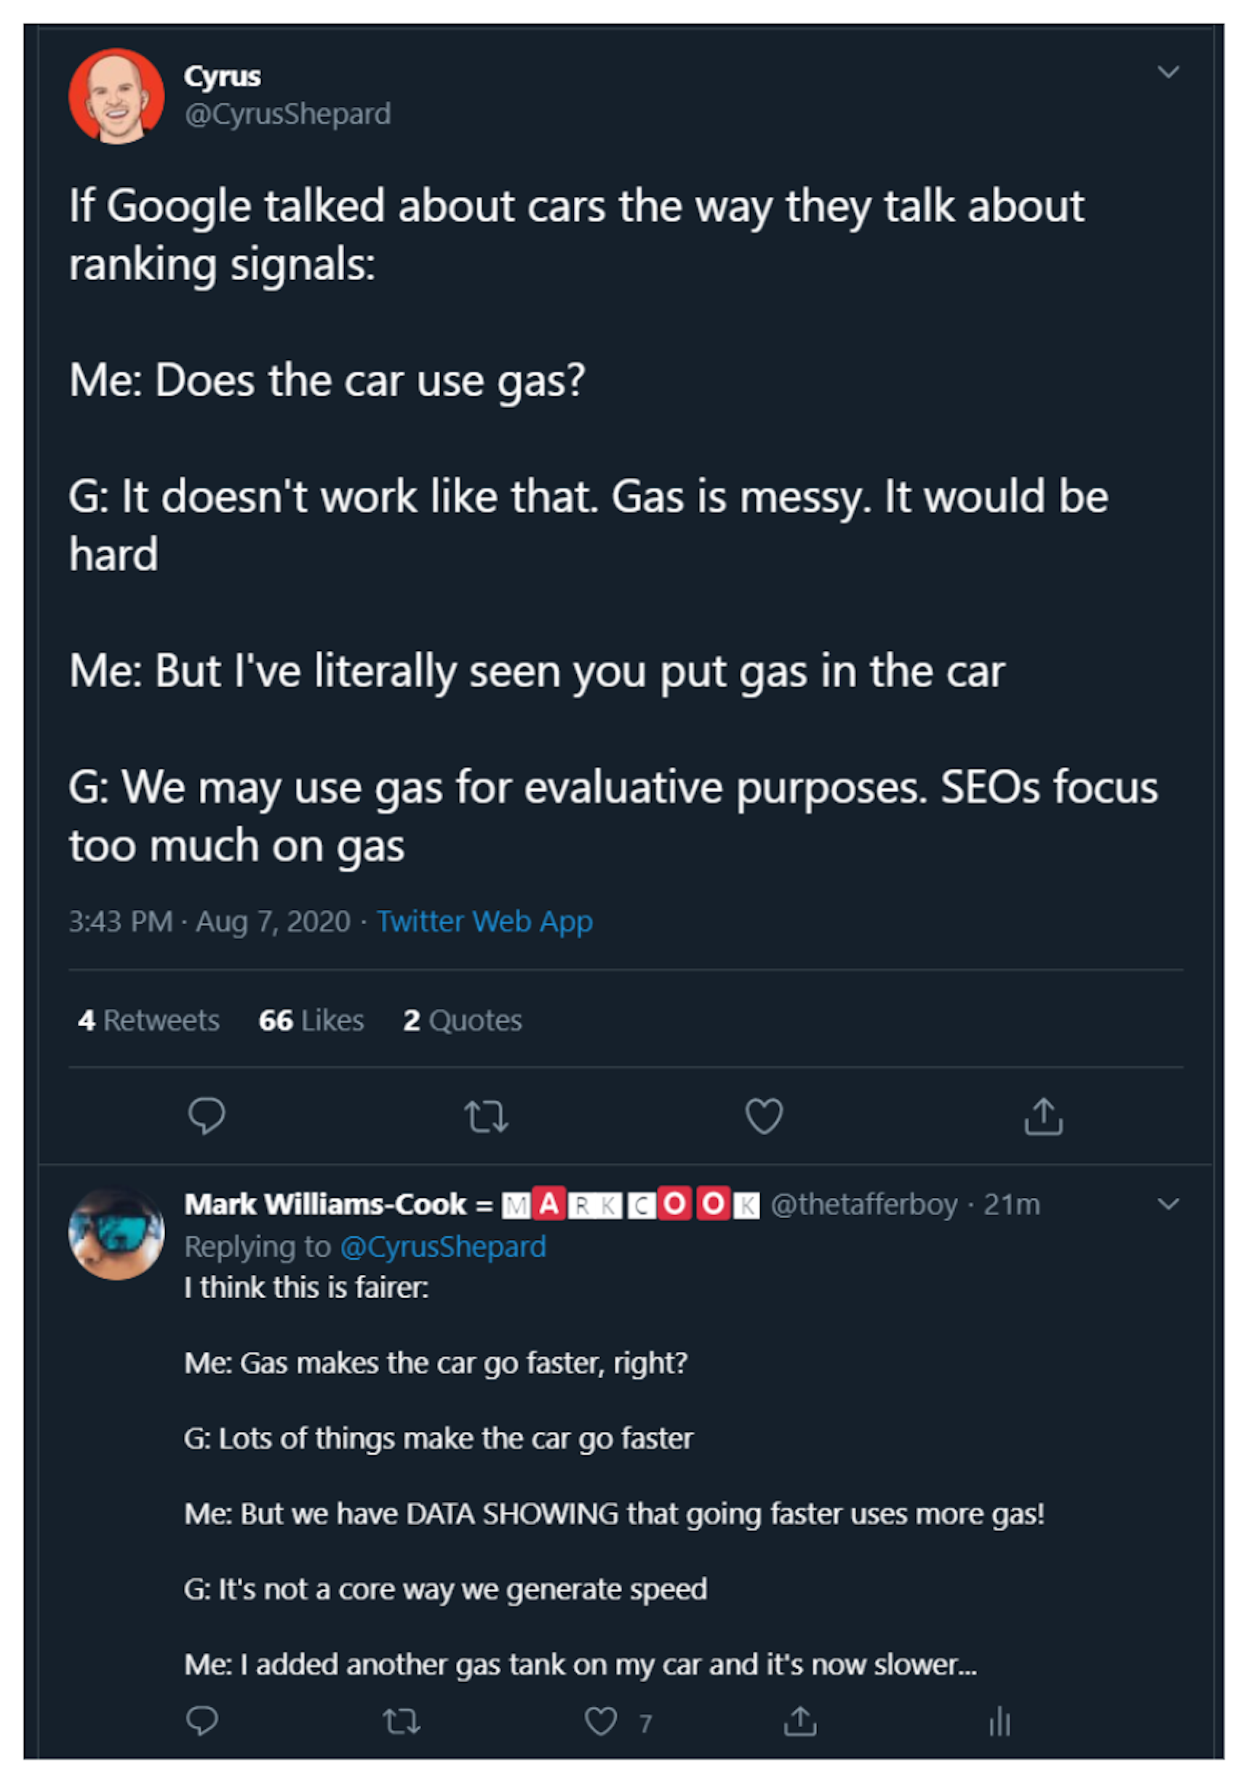
Task: Click the Cyrus display name
Action: pyautogui.click(x=223, y=76)
